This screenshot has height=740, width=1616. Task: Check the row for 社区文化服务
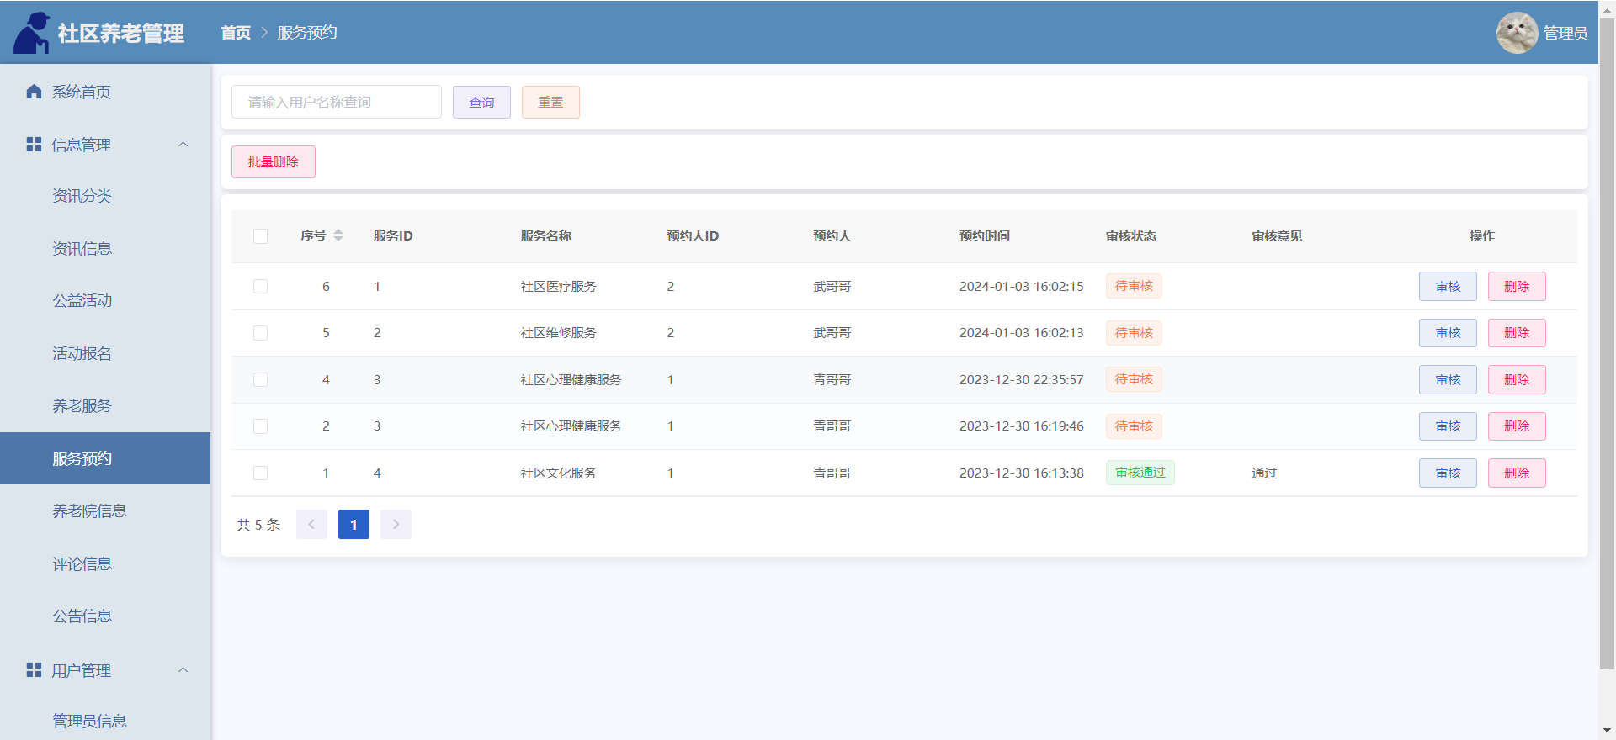tap(261, 473)
